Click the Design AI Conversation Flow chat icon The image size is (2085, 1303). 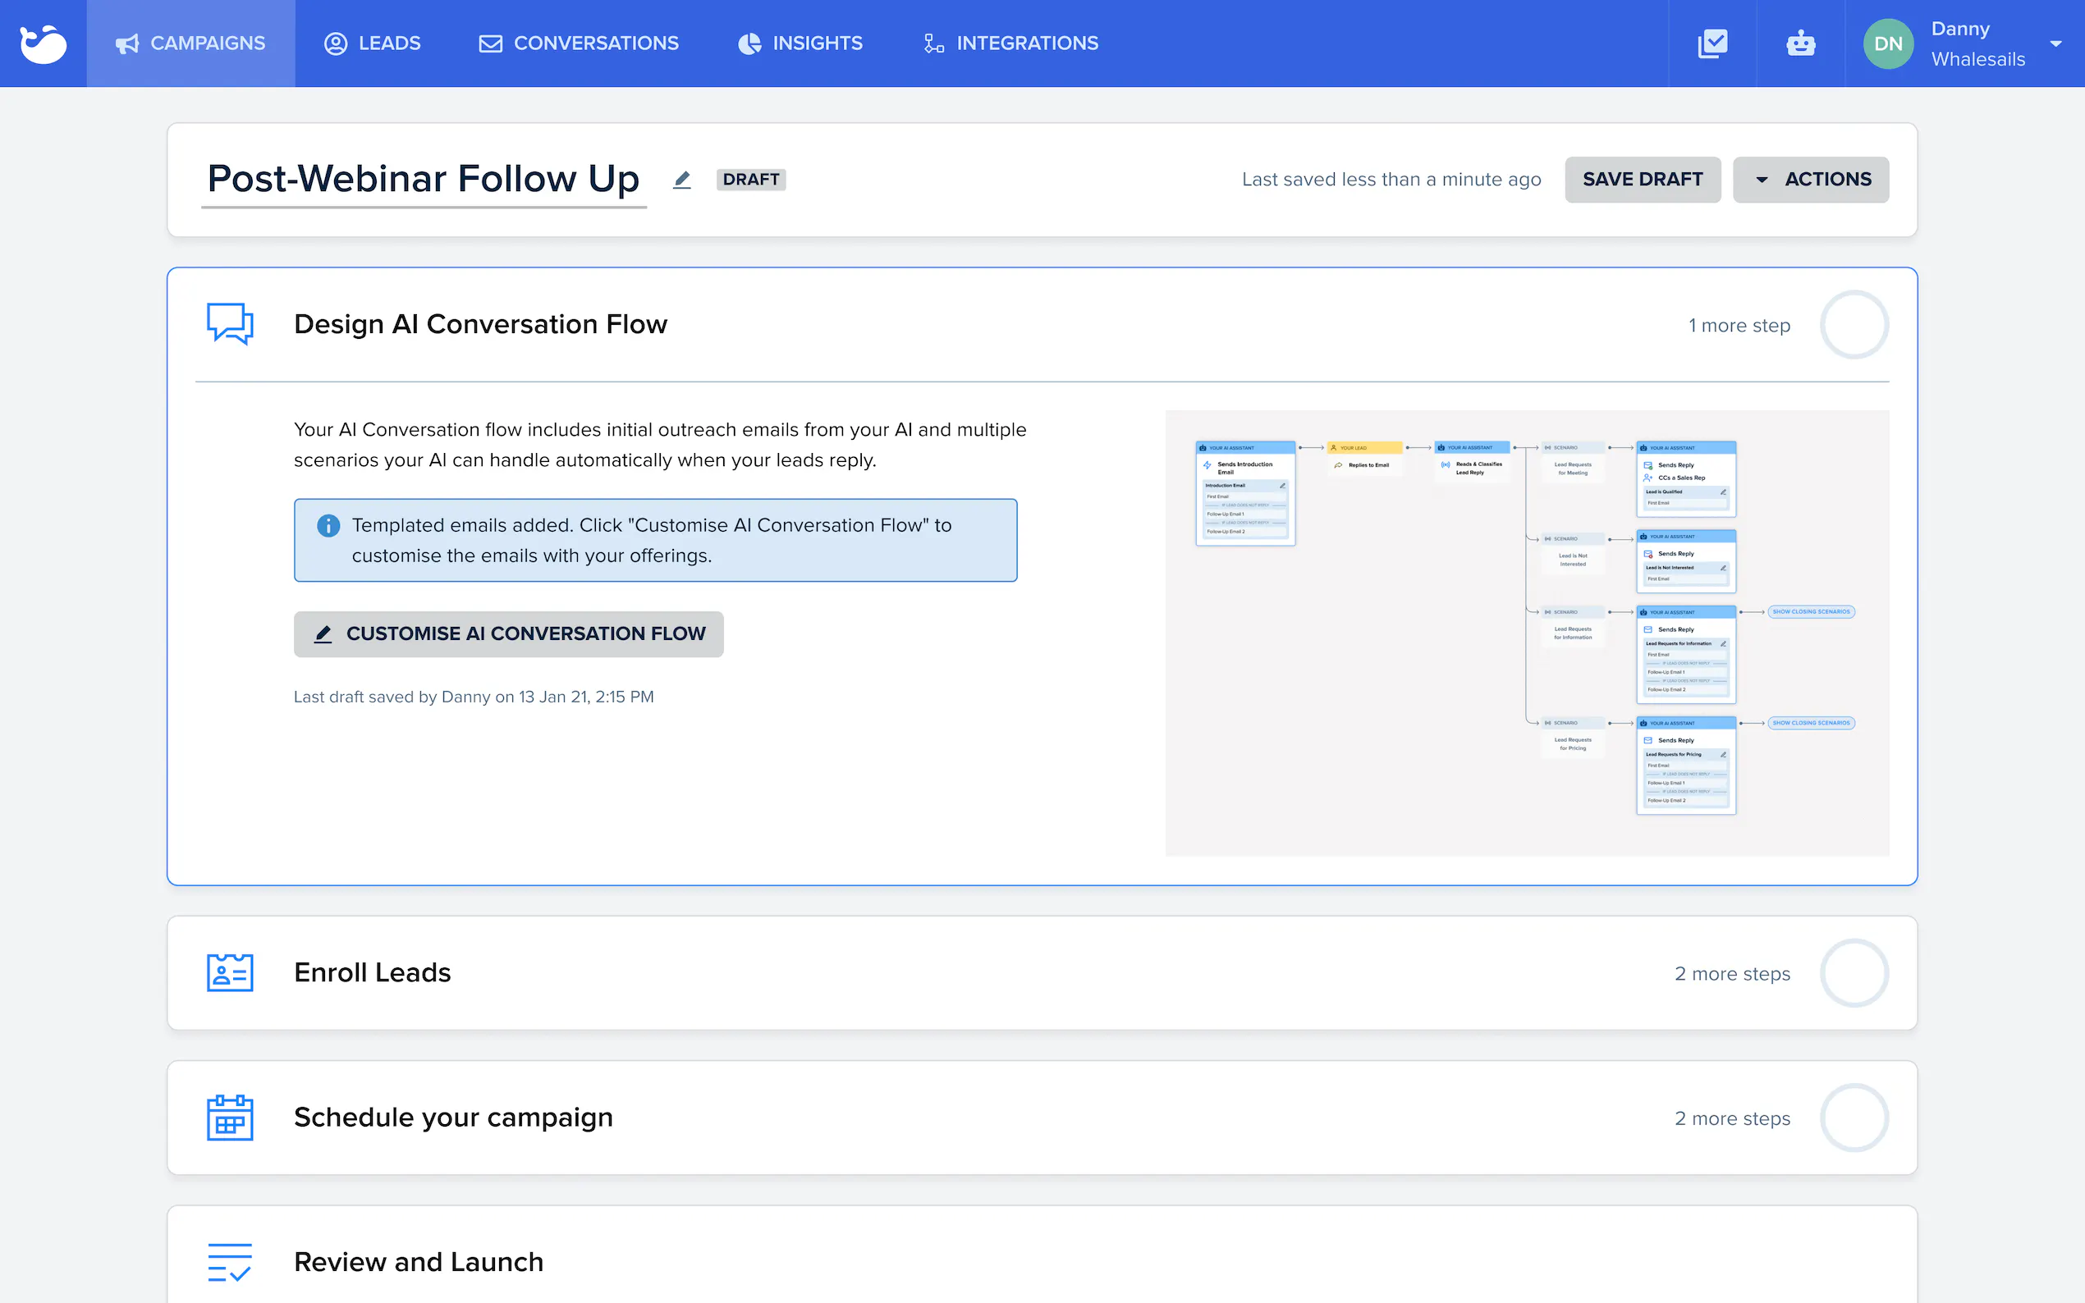coord(230,324)
